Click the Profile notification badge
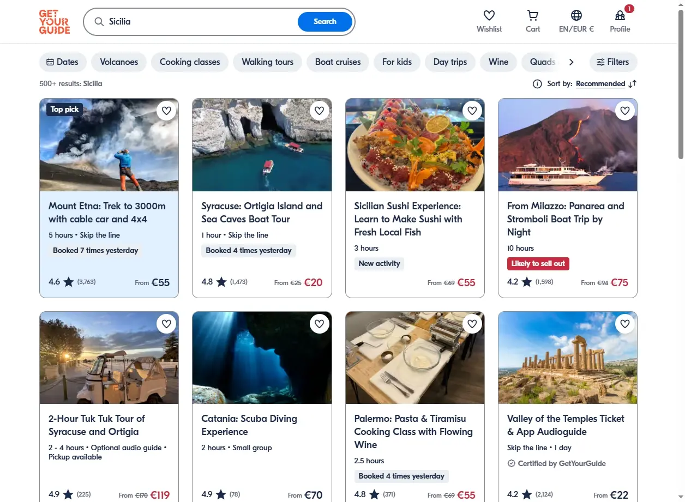Screen dimensions: 685x502 629,9
